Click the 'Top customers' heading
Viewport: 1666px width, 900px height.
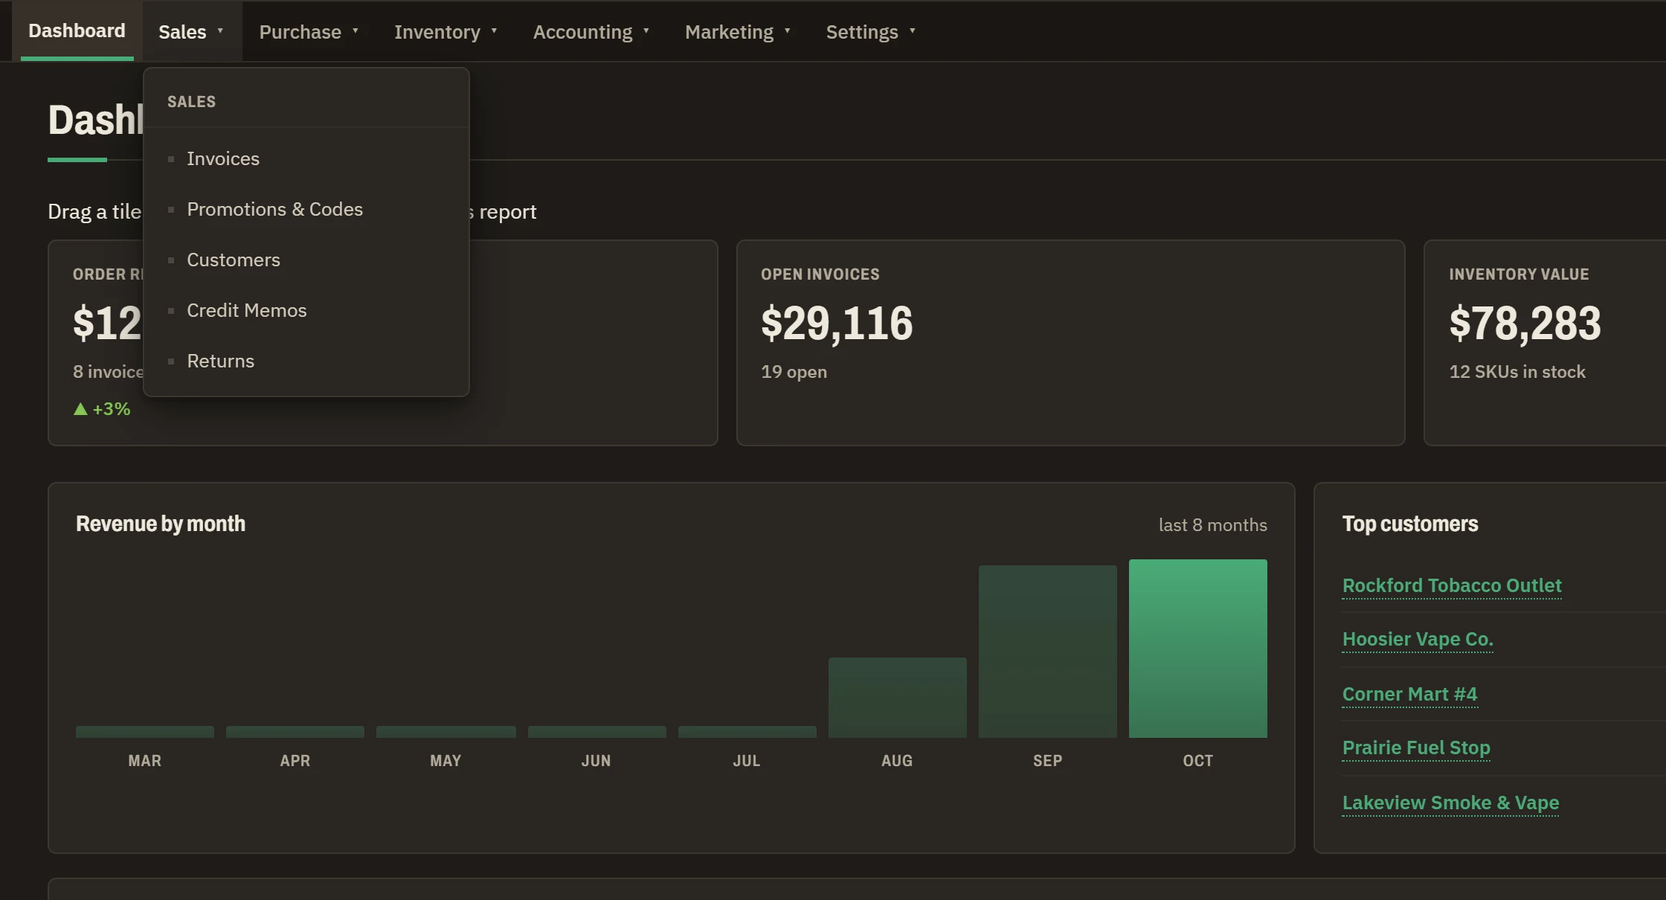[1410, 524]
